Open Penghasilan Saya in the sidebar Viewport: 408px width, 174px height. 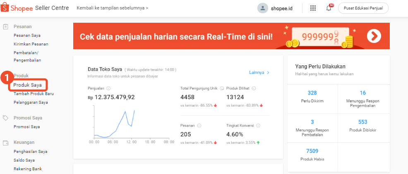tap(31, 152)
